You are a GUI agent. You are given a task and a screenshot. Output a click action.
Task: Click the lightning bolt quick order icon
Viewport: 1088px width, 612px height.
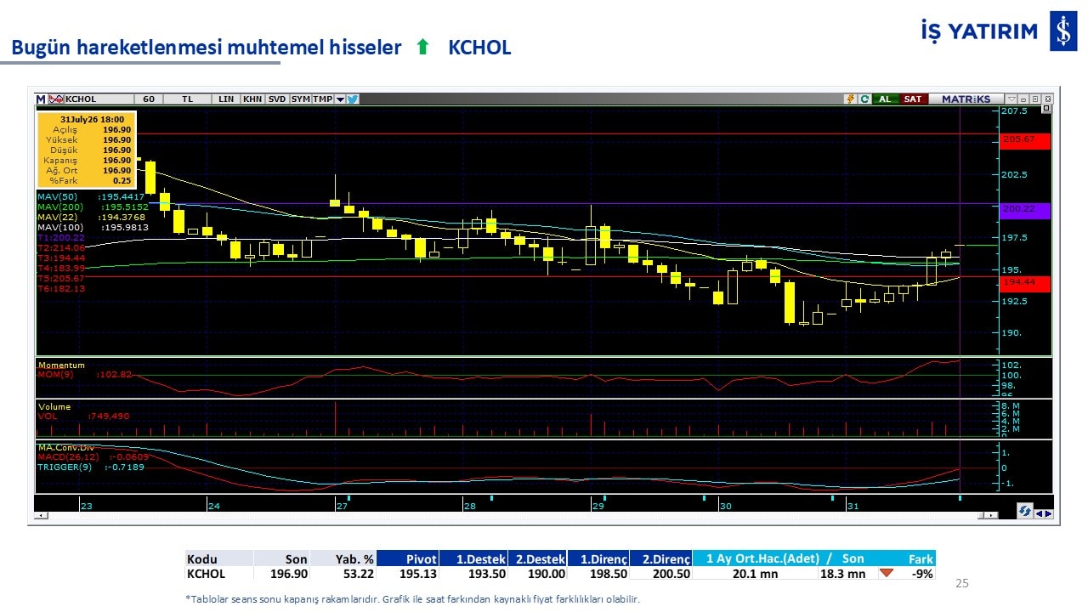pyautogui.click(x=850, y=99)
